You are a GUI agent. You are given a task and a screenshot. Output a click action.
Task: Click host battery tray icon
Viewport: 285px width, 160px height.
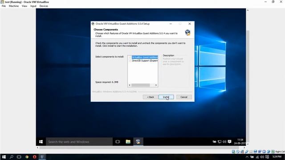tap(252, 157)
